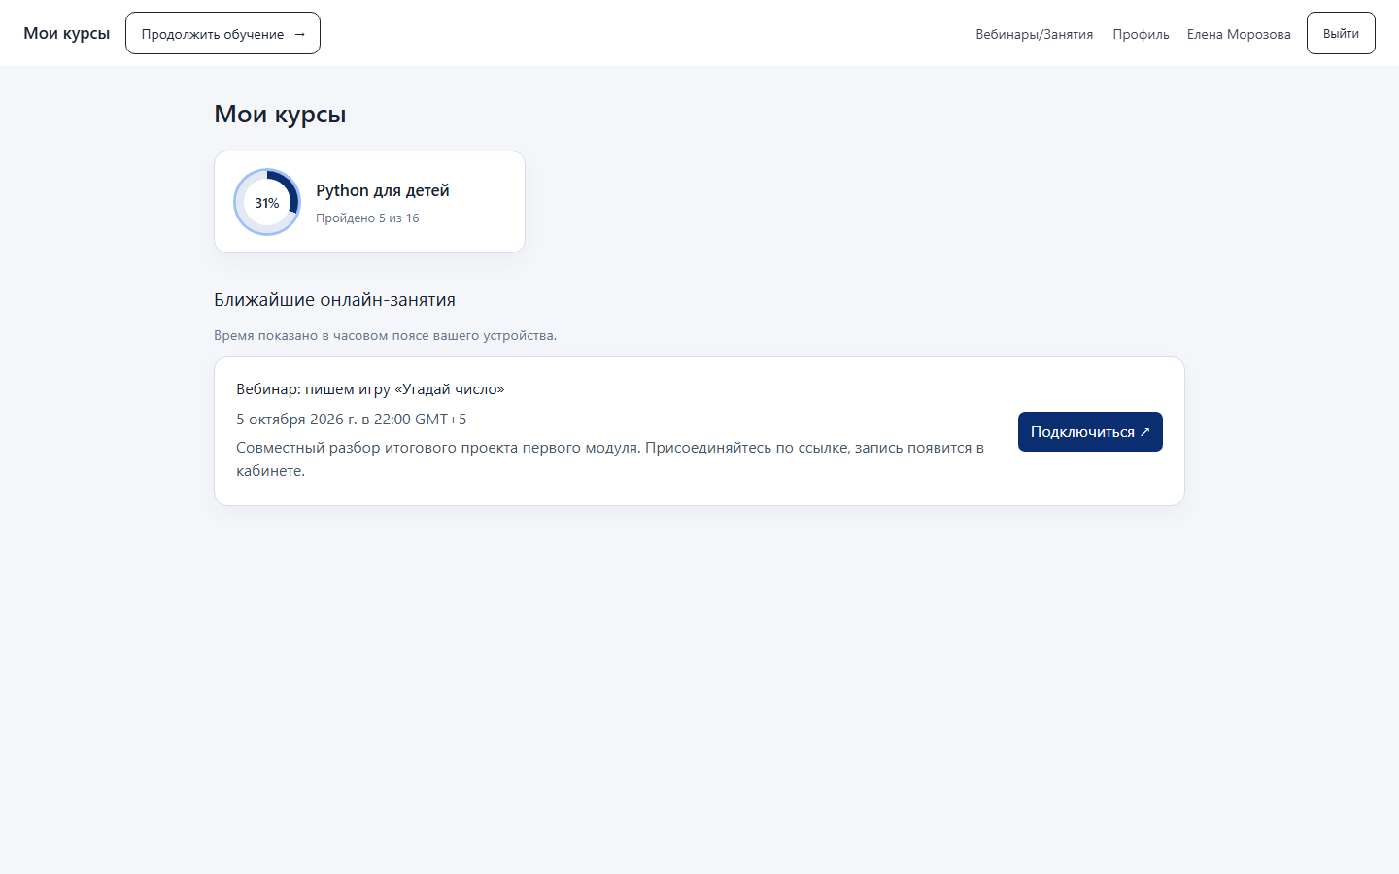This screenshot has width=1399, height=874.
Task: Click the date «5 октября 2026 г. в 22:00 GMT+5»
Action: 352,420
